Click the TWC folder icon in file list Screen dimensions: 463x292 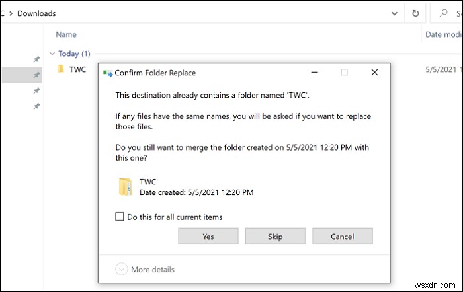pyautogui.click(x=61, y=69)
